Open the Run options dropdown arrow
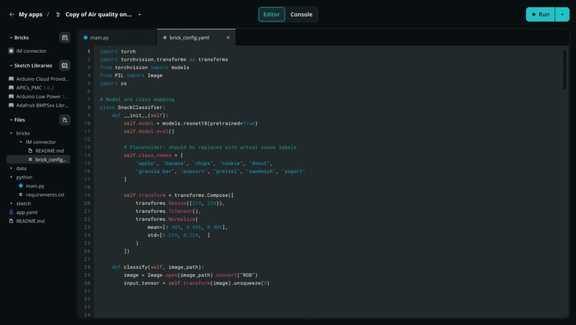Viewport: 576px width, 325px height. click(x=562, y=15)
